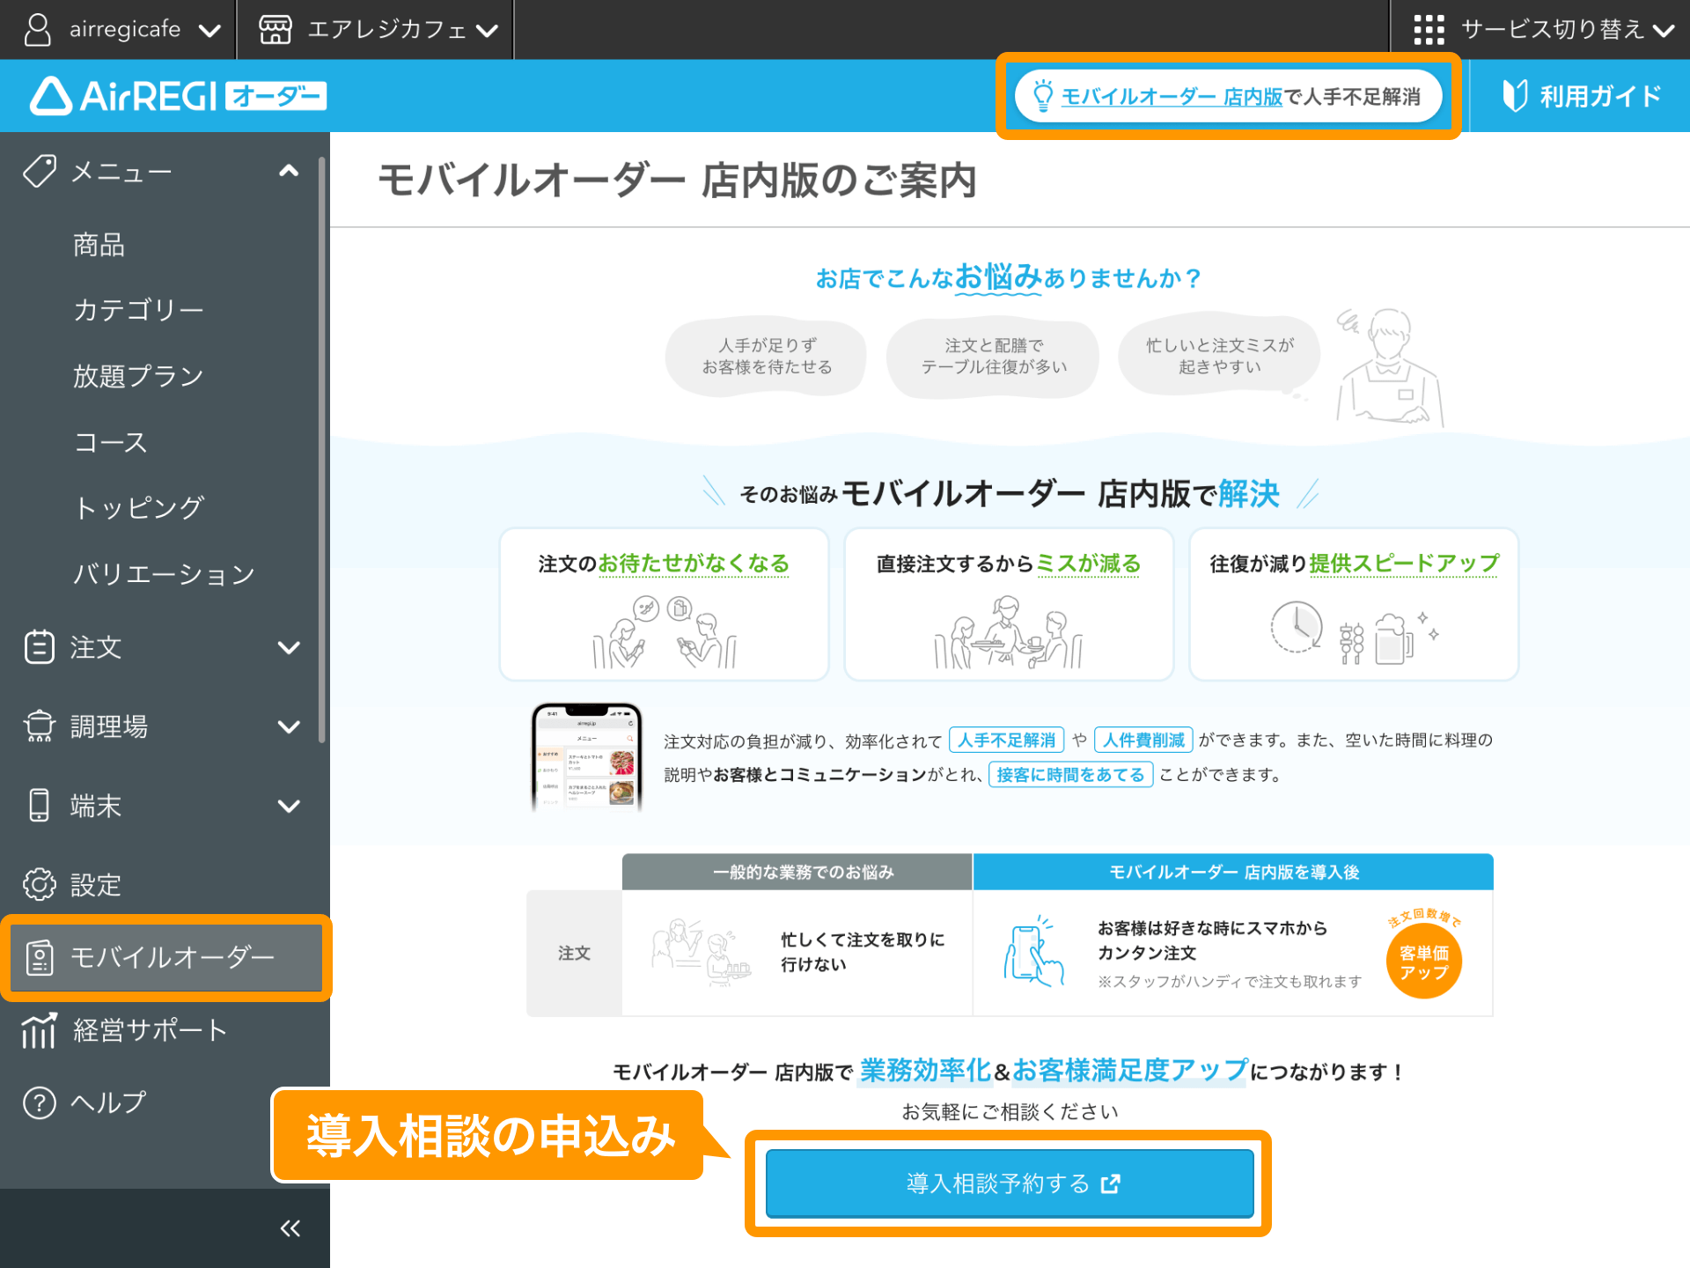Click the device icon beside 端末
1690x1268 pixels.
[39, 806]
